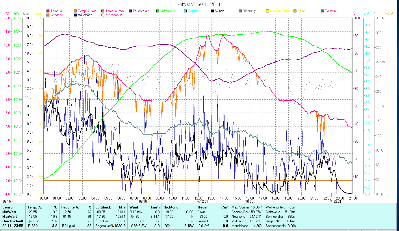Click the chart title Mittwoch, 30.11.2011
Screen dimensions: 399x231
tap(199, 5)
